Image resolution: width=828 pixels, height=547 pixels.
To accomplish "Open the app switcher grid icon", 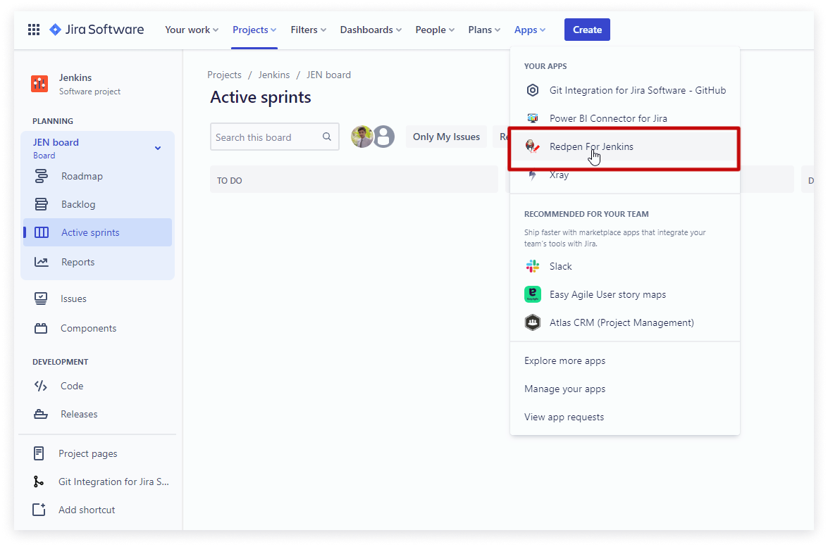I will click(34, 30).
